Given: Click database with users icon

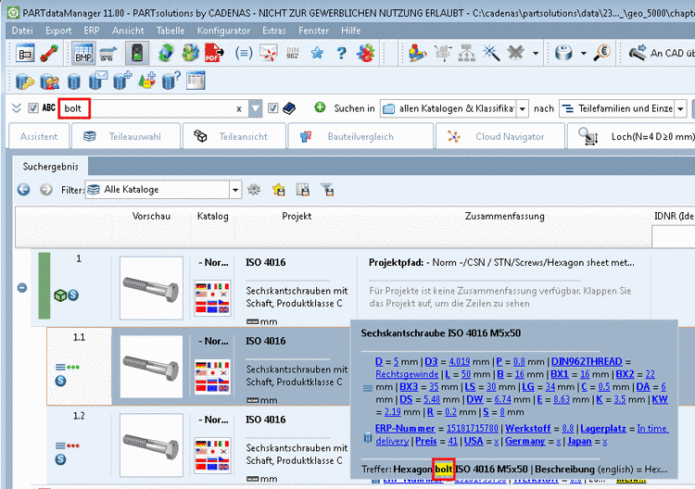Looking at the screenshot, I should point(50,81).
